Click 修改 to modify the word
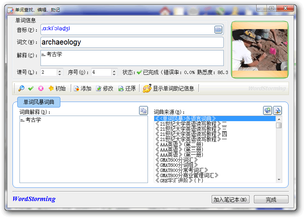Viewport: 304px width, 218px height. click(x=104, y=88)
